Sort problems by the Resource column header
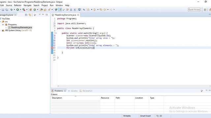Image resolution: width=211 pixels, height=118 pixels. click(107, 98)
